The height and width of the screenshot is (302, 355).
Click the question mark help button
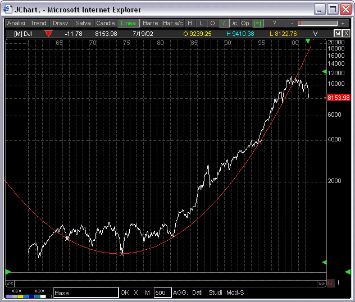coord(274,23)
